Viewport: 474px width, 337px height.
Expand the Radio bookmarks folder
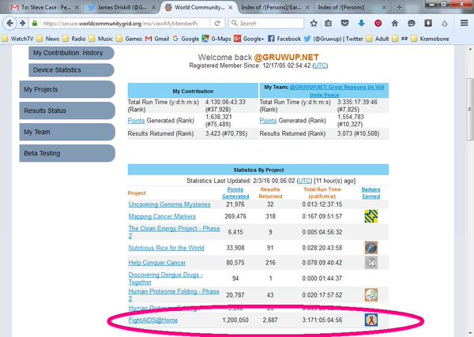74,39
